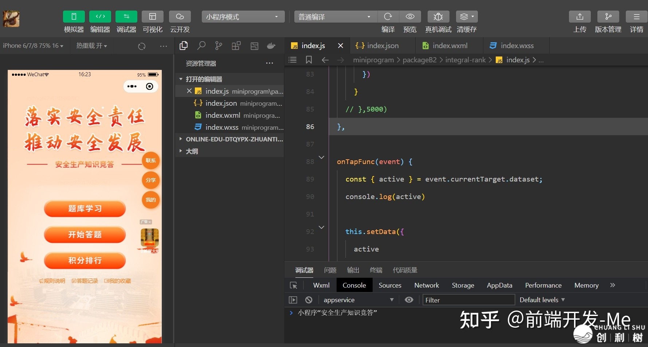Screen dimensions: 648x347
Task: Open the explorer files icon in sidebar
Action: pyautogui.click(x=184, y=46)
